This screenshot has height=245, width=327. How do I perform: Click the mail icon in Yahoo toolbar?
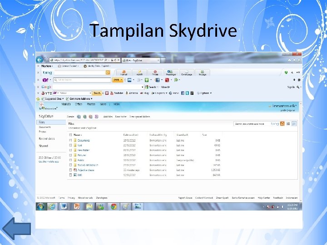[129, 80]
